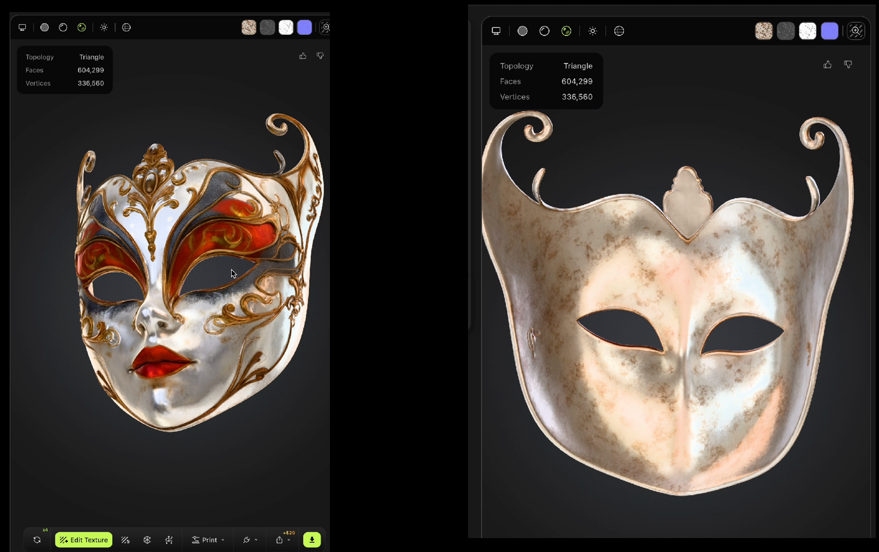Screen dimensions: 879x552
Task: Open the stylize dropdown near Print
Action: coord(248,540)
